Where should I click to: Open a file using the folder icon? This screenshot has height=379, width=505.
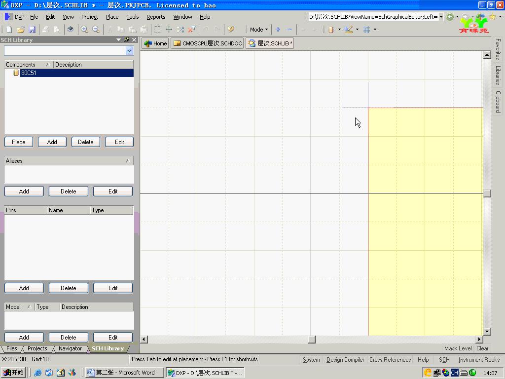coord(21,30)
